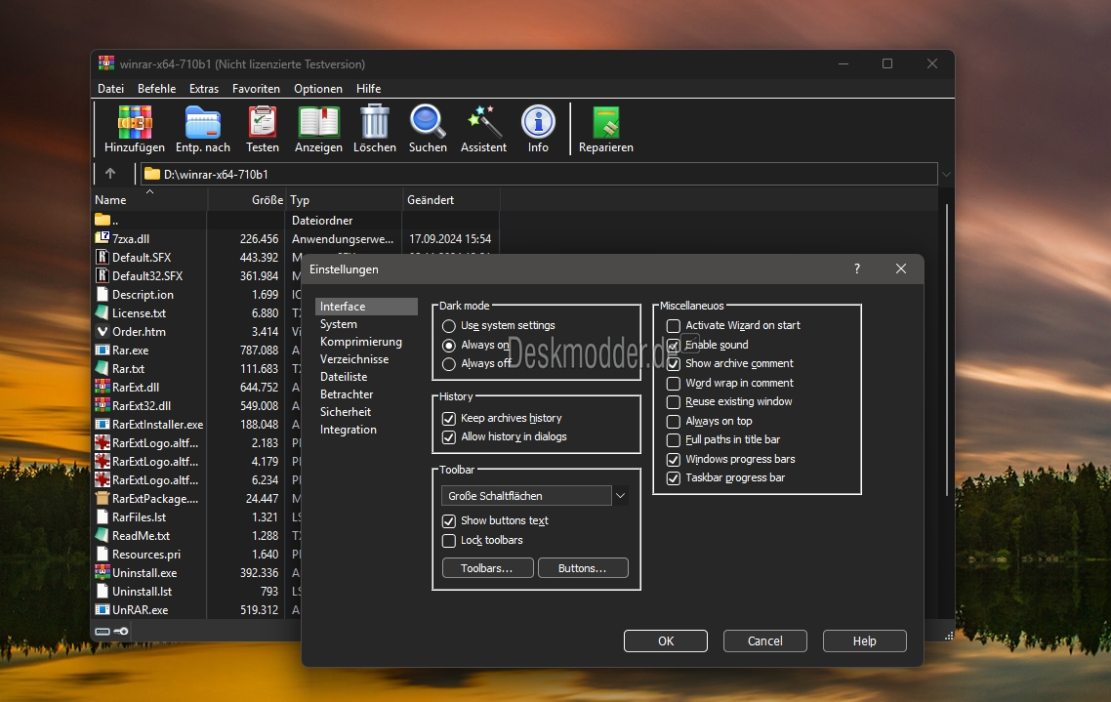Viewport: 1111px width, 702px height.
Task: Open the Extras menu
Action: coord(204,89)
